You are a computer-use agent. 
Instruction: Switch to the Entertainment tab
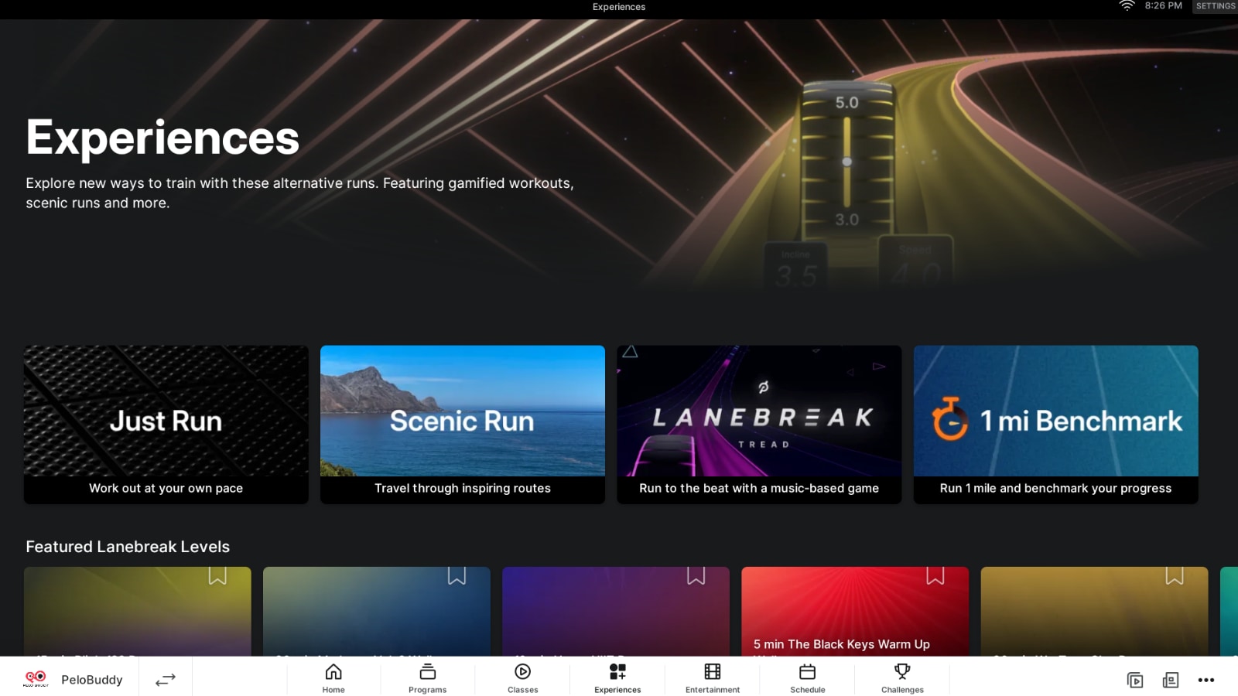(x=713, y=677)
